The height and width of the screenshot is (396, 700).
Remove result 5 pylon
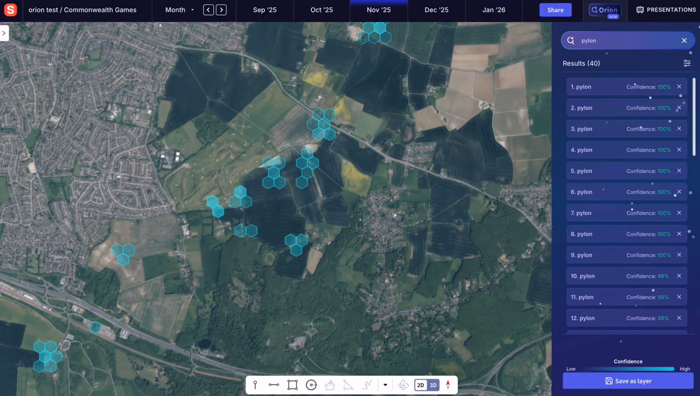point(679,171)
